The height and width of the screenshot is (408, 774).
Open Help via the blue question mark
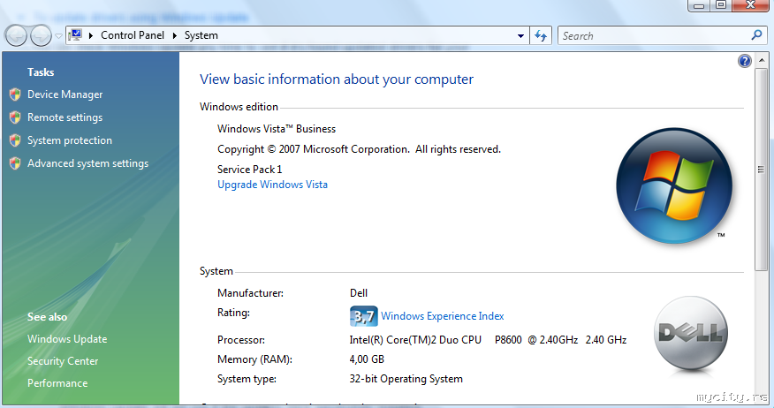(744, 61)
